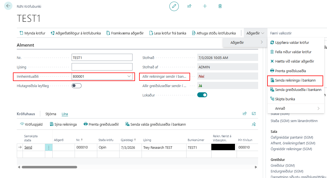Click the scrollbar right arrow
Viewport: 327px width, 178px height.
[x=256, y=167]
